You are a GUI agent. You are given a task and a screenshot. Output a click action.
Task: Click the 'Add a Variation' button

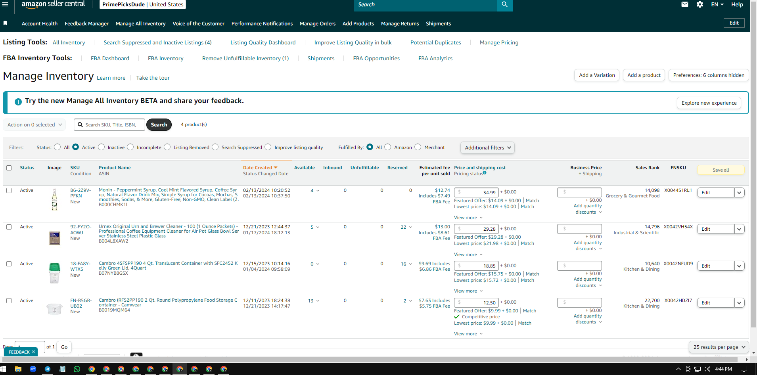pos(597,75)
